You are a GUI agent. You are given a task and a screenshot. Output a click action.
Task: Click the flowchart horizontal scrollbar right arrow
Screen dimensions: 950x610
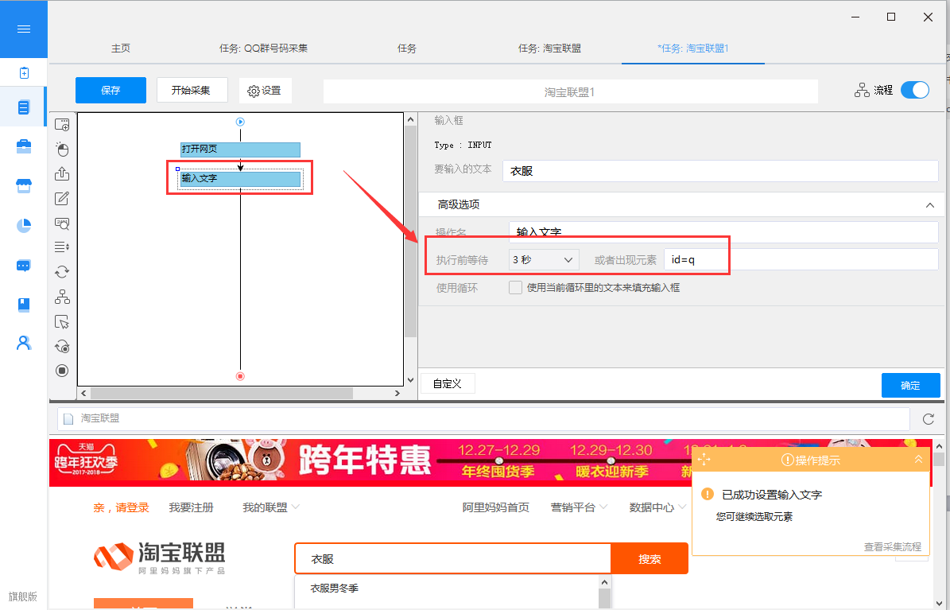tap(397, 394)
